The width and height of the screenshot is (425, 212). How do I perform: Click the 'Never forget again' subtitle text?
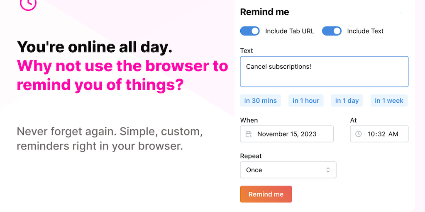tap(110, 139)
